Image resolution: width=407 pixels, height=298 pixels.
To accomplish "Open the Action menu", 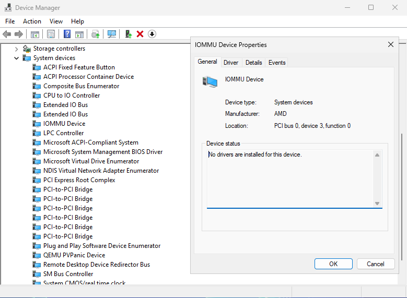I will [32, 21].
